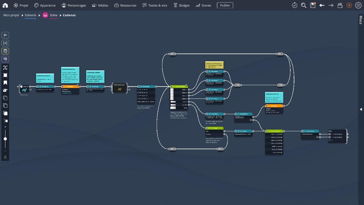
Task: Open the Textes & voix menu
Action: point(155,5)
